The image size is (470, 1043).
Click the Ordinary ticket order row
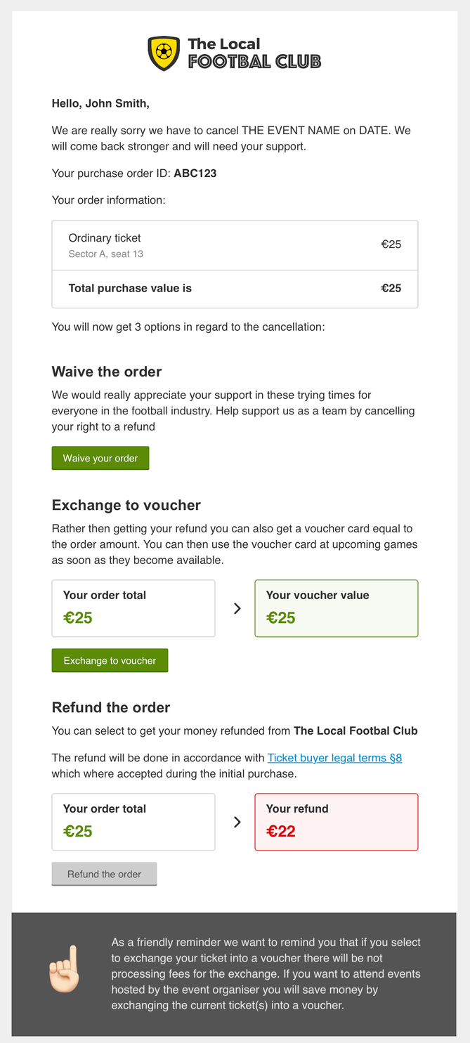pyautogui.click(x=235, y=245)
